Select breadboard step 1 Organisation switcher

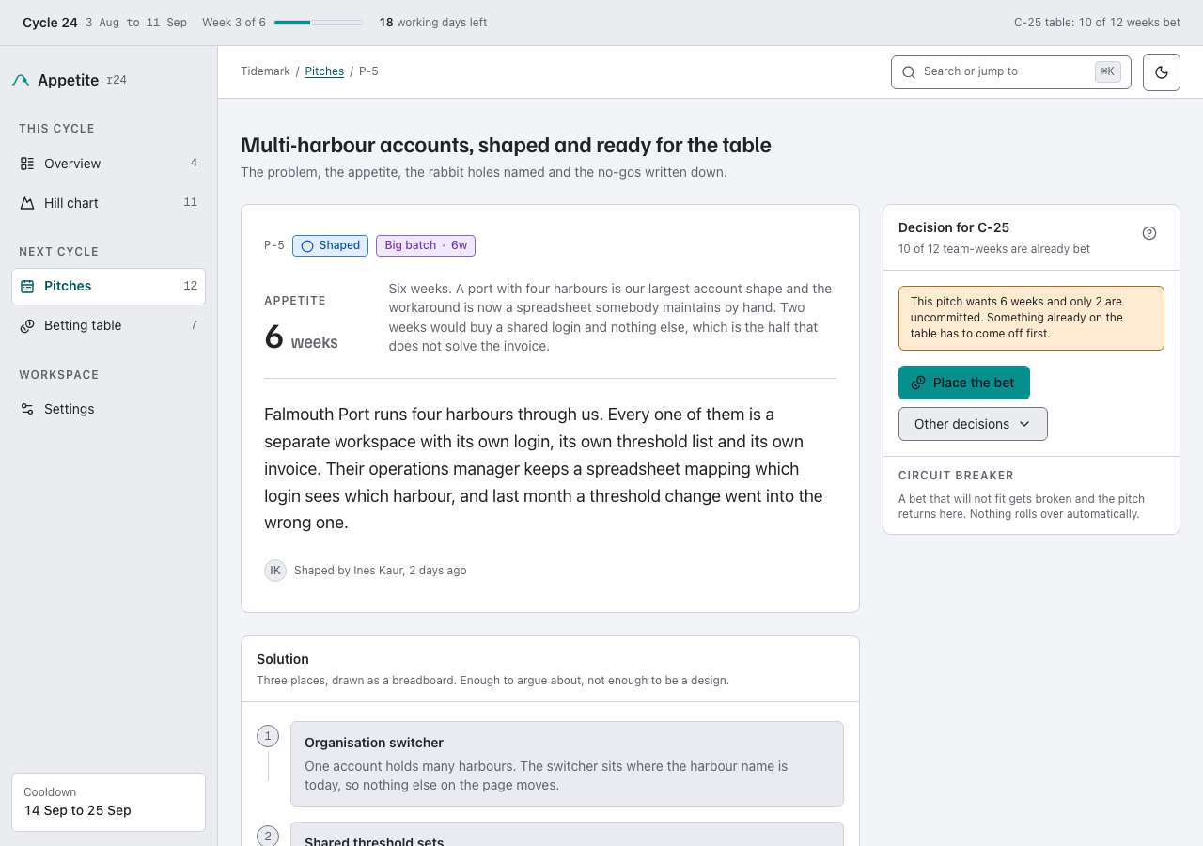[x=567, y=763]
